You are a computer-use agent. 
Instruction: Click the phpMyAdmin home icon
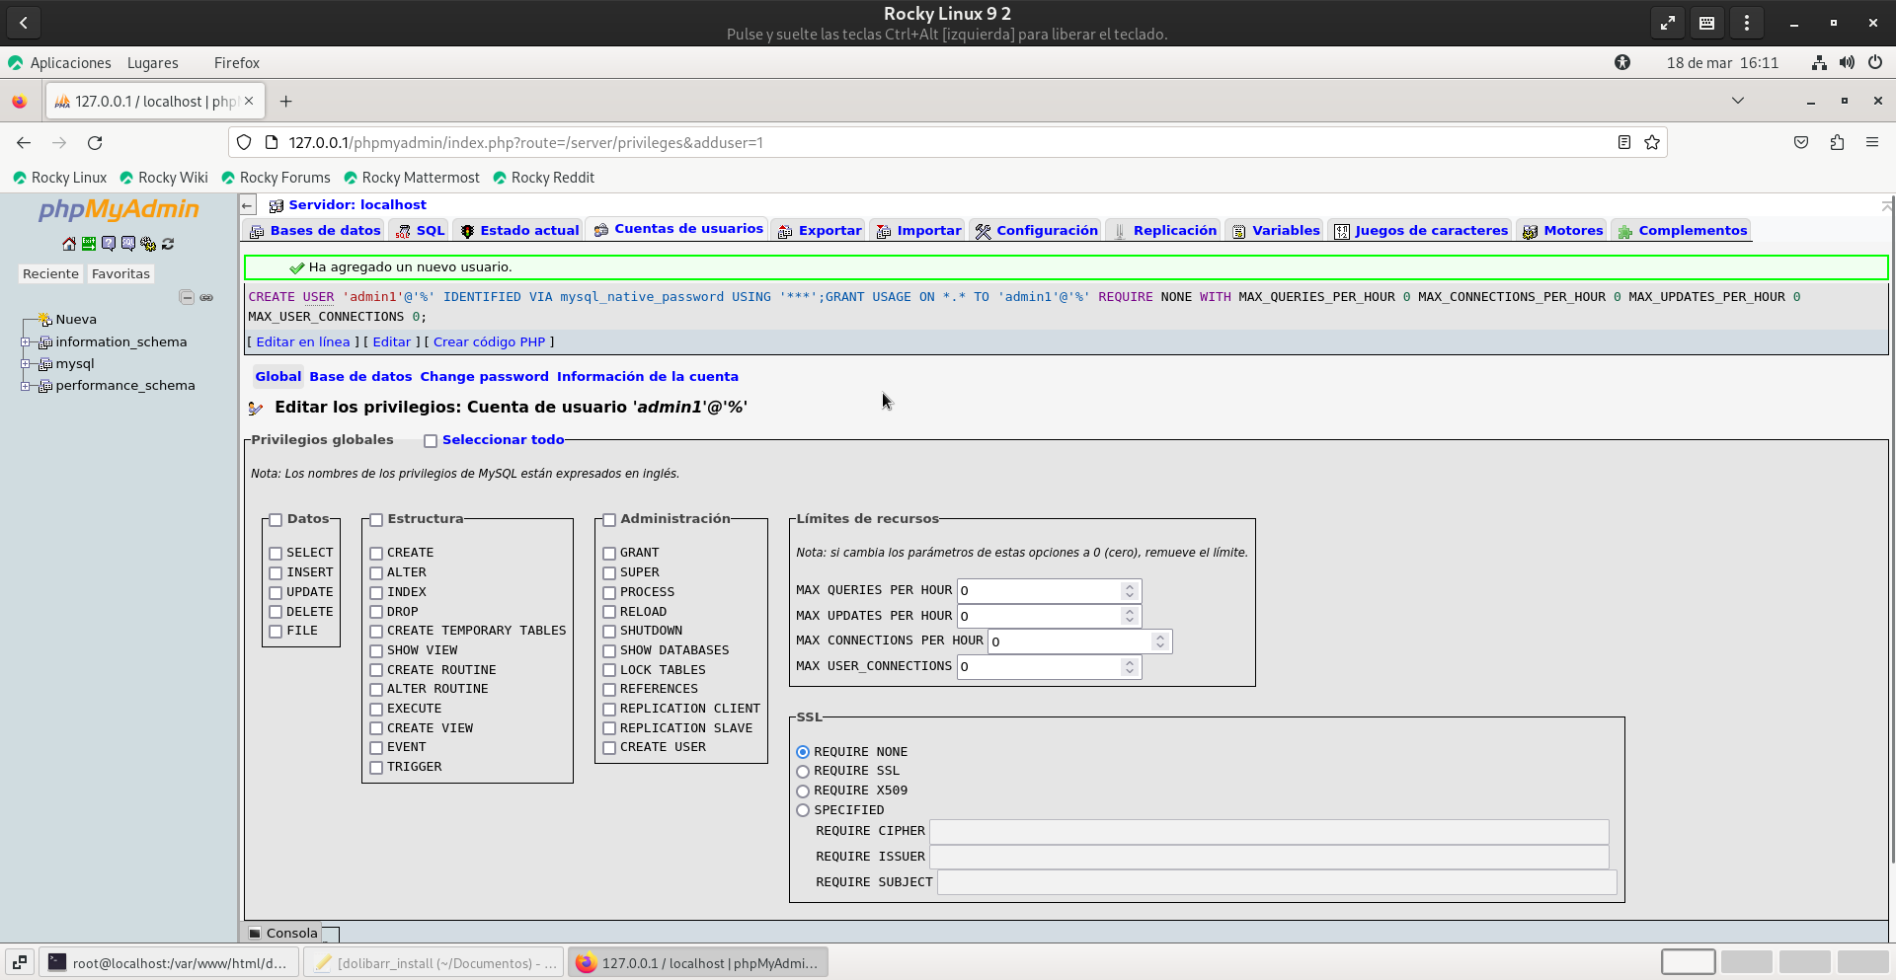pos(68,244)
